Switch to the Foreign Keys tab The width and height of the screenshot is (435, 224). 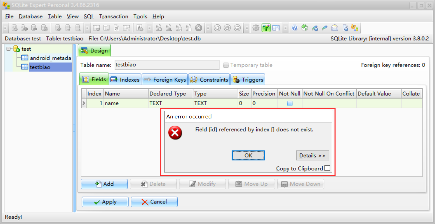click(164, 79)
